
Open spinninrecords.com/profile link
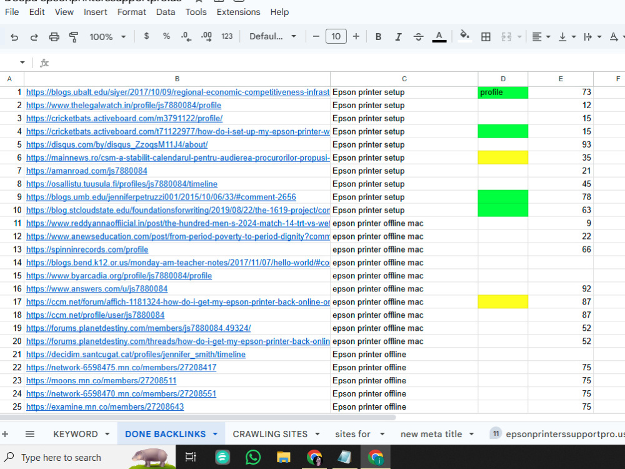(x=87, y=250)
